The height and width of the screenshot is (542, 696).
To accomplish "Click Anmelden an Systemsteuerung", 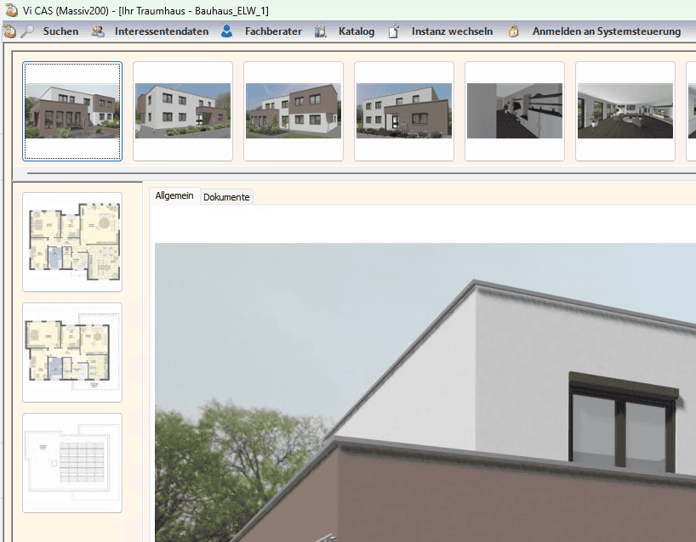I will (606, 31).
